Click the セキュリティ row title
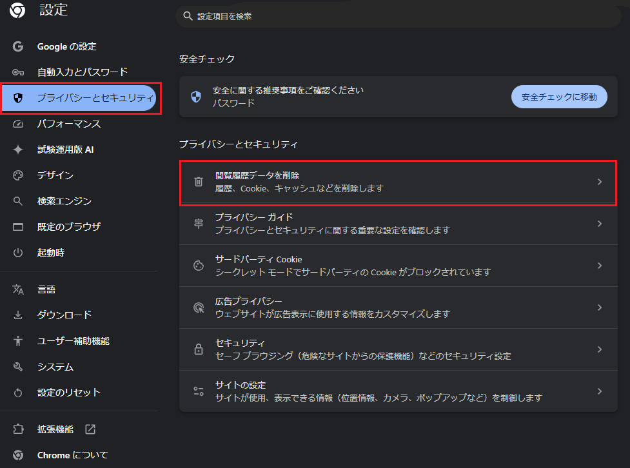 pyautogui.click(x=240, y=343)
